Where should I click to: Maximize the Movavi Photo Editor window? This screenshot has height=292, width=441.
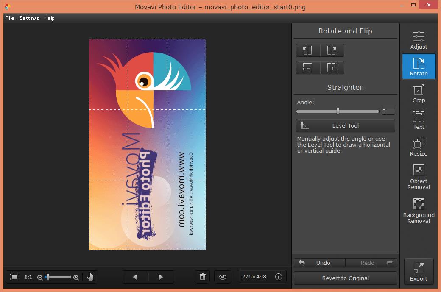click(x=413, y=5)
